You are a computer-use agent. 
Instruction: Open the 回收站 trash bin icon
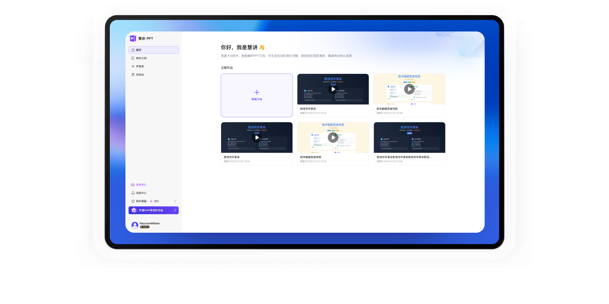133,75
